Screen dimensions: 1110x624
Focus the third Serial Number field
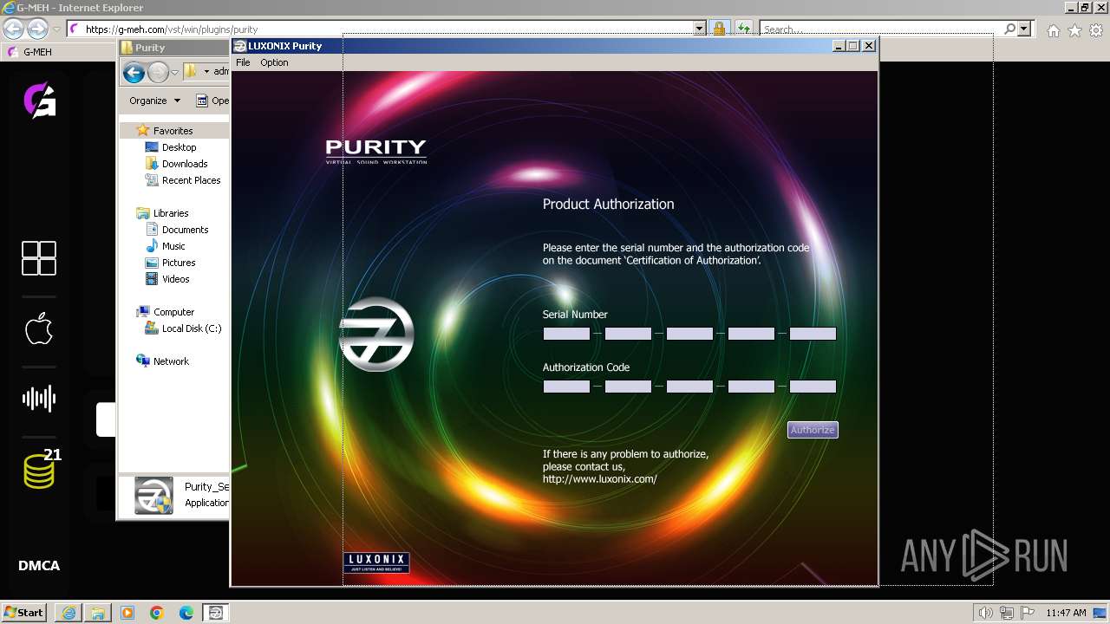[x=689, y=334]
